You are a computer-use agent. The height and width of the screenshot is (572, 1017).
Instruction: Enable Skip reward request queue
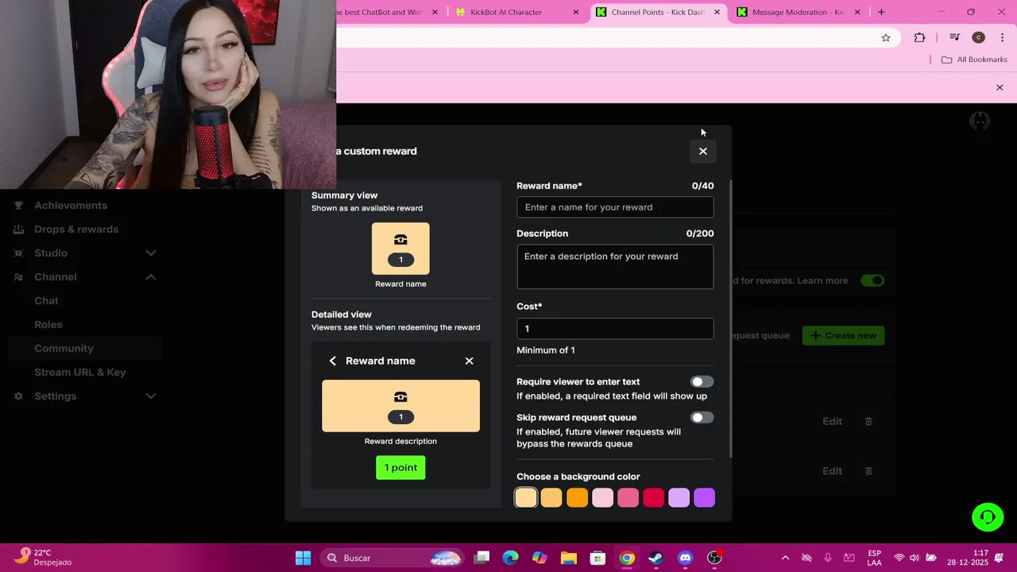[702, 418]
